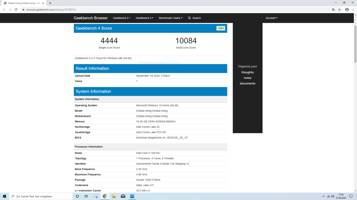This screenshot has height=200, width=357.
Task: Click the volume speaker tray icon
Action: tap(332, 196)
